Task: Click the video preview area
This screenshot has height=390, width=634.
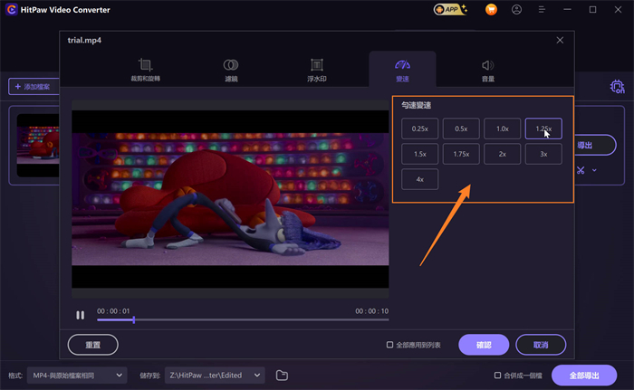Action: pos(230,199)
